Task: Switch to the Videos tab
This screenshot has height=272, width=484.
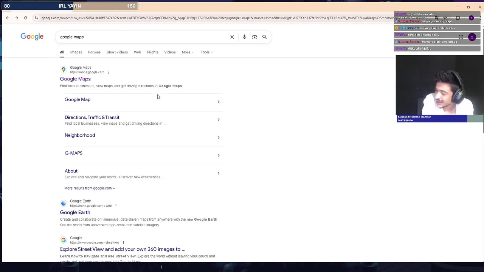Action: click(170, 52)
